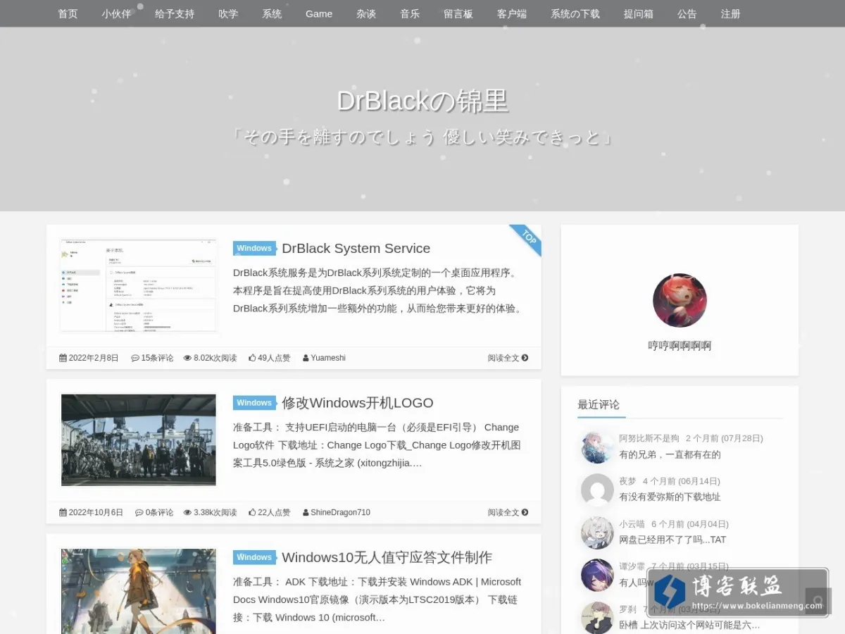
Task: Click 阅读全文 arrow icon for 修改Windows开机LOGO
Action: 525,512
